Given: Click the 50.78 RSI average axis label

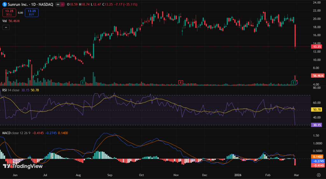Looking at the screenshot, I should coord(317,110).
